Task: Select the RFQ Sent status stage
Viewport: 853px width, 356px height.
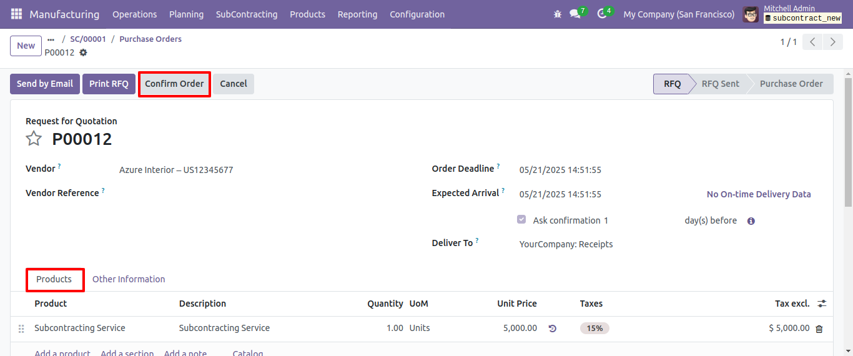Action: [x=720, y=84]
